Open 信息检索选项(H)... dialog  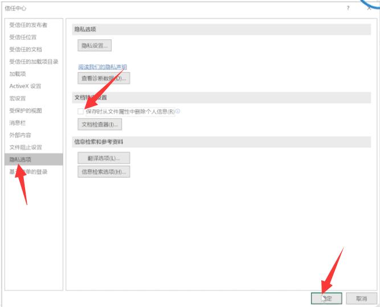point(104,171)
